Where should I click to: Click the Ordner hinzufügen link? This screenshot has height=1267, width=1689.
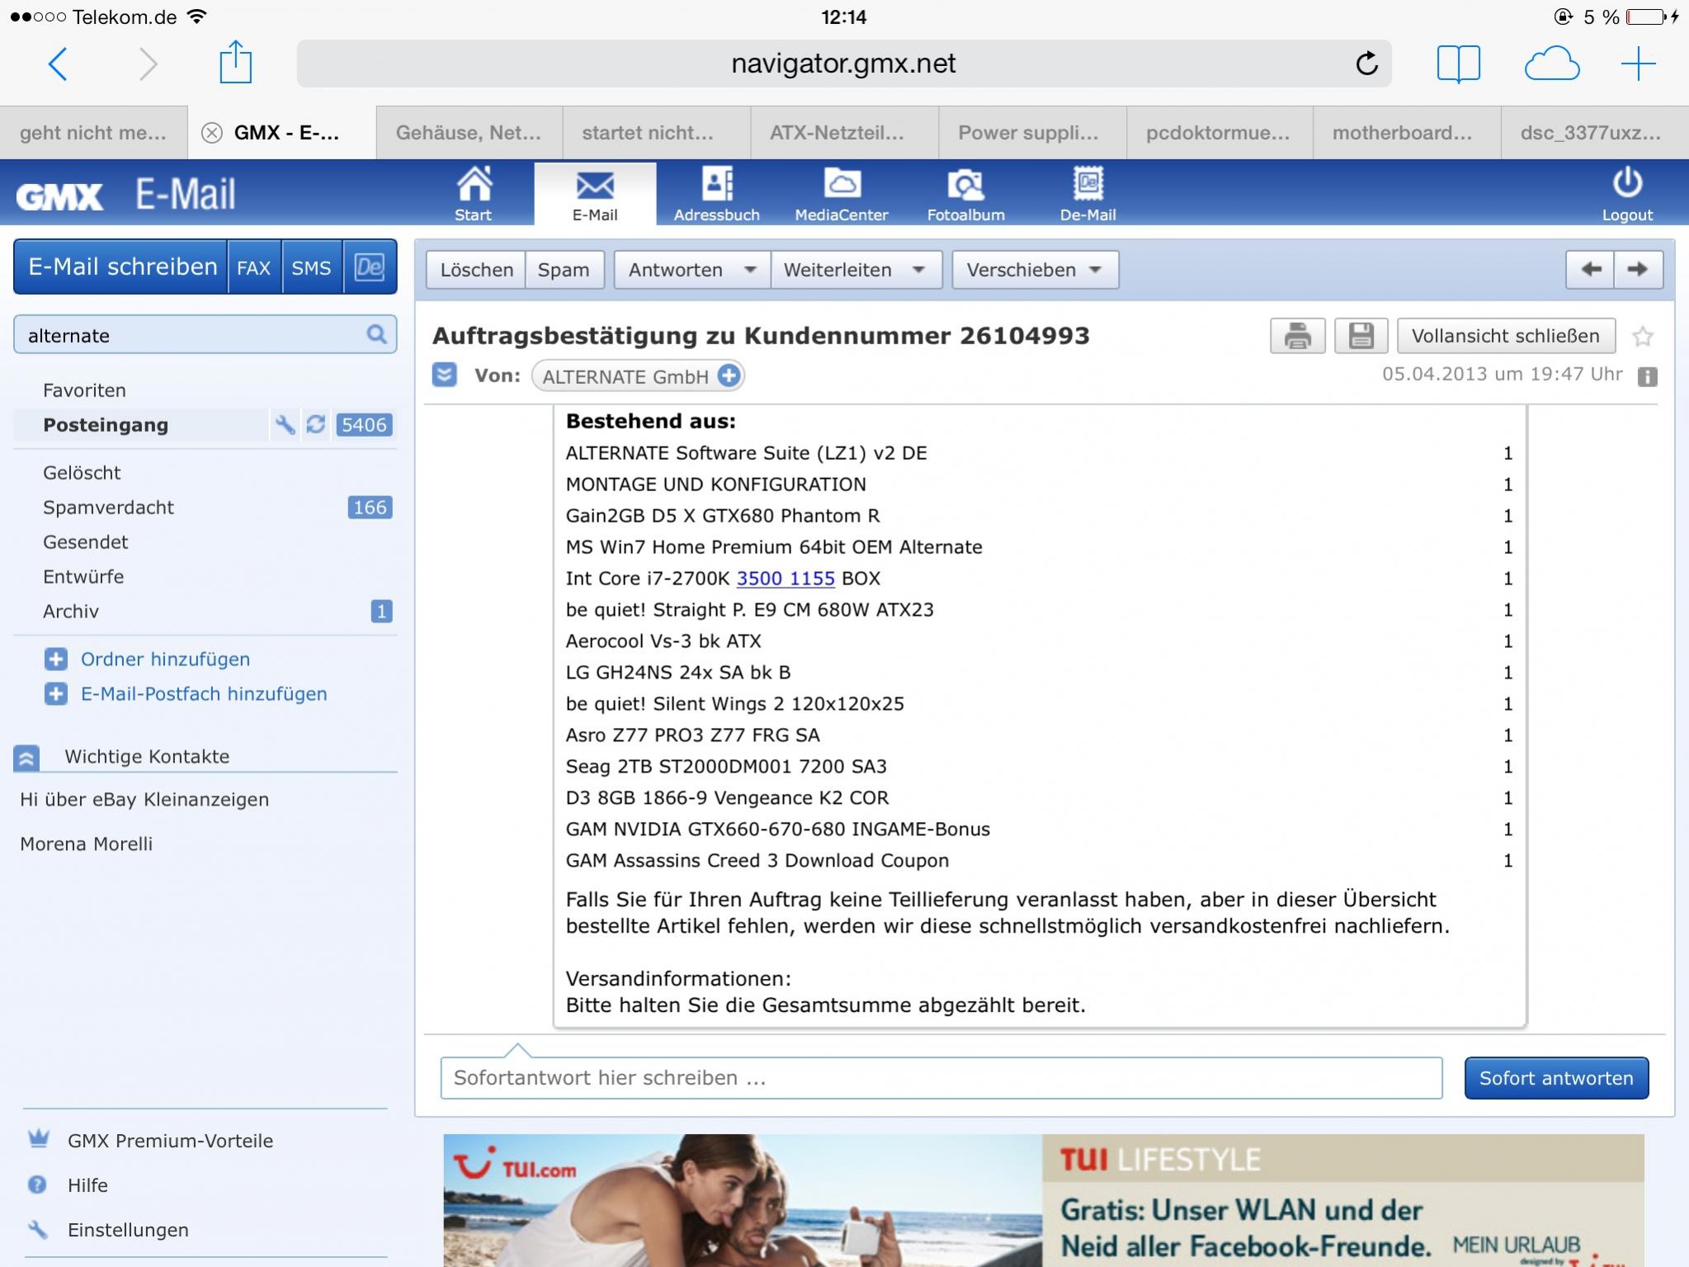tap(165, 660)
